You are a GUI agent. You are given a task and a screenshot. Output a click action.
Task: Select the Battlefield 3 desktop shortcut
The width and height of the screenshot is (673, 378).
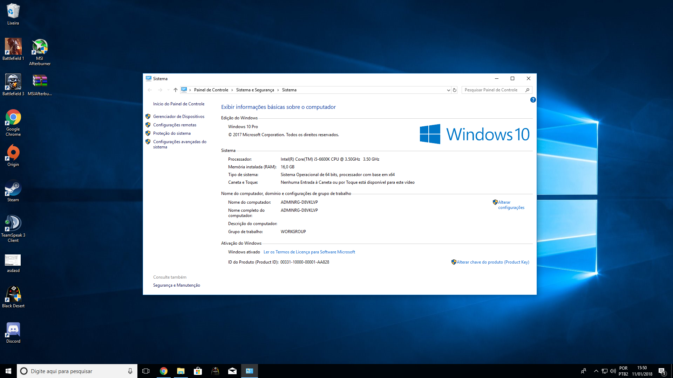[13, 85]
